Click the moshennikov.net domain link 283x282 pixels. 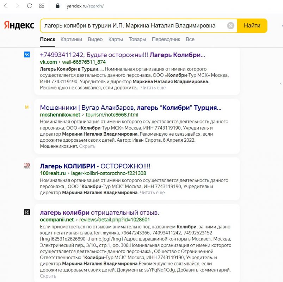pyautogui.click(x=60, y=115)
